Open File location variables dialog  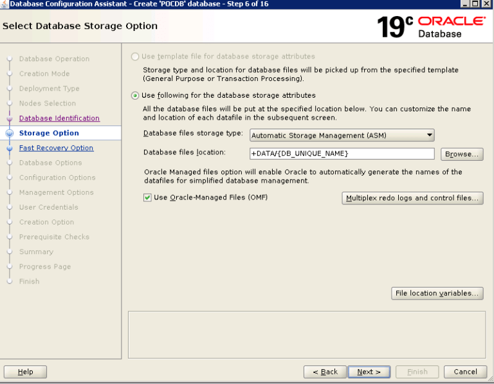point(436,293)
